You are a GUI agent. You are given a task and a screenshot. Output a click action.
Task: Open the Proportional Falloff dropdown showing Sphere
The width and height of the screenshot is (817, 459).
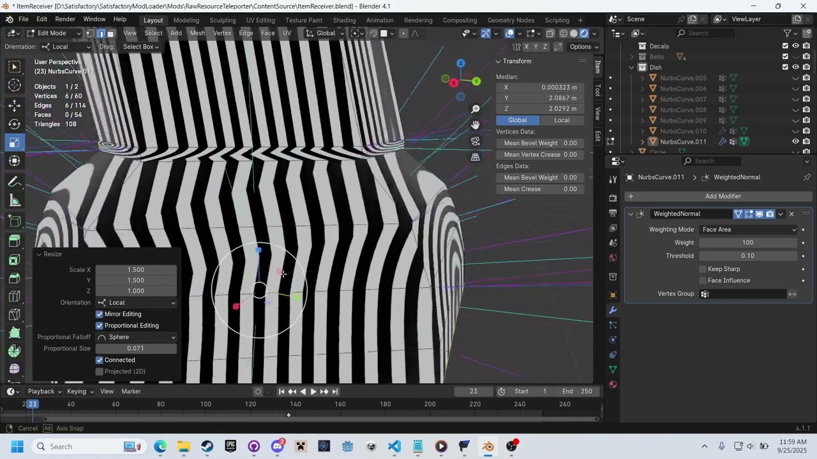tap(136, 337)
